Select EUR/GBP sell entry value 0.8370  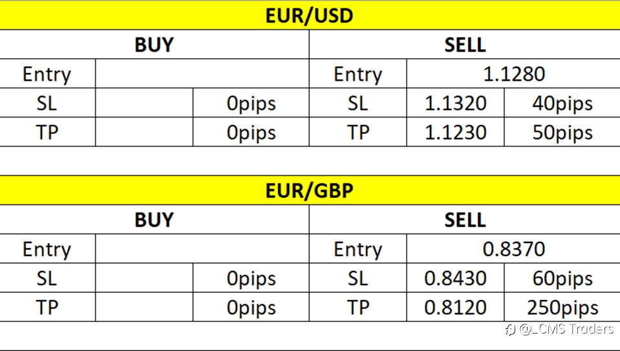pyautogui.click(x=513, y=249)
